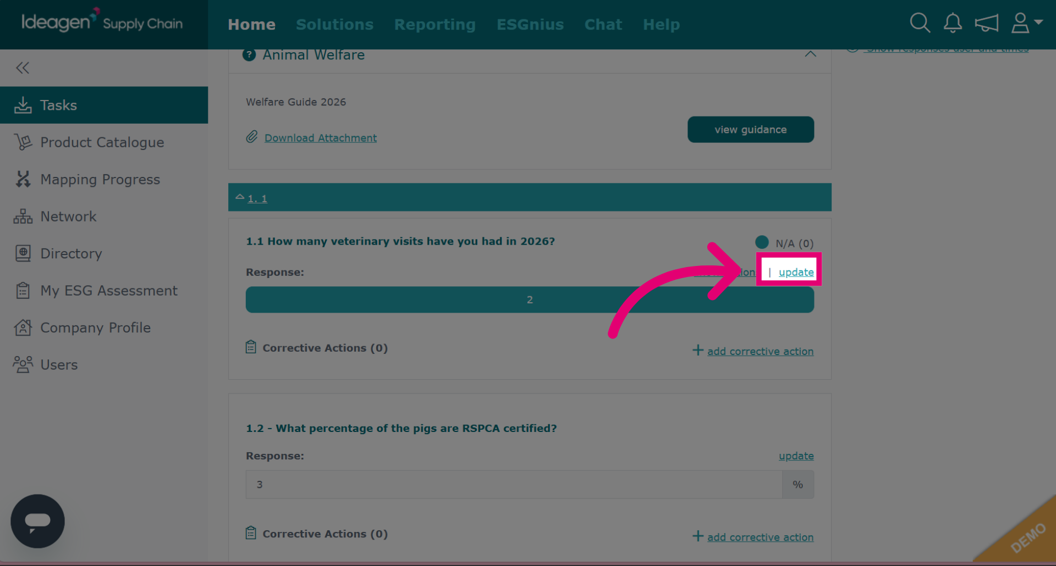Add corrective action for question 1.2
The image size is (1056, 566).
[x=760, y=537]
